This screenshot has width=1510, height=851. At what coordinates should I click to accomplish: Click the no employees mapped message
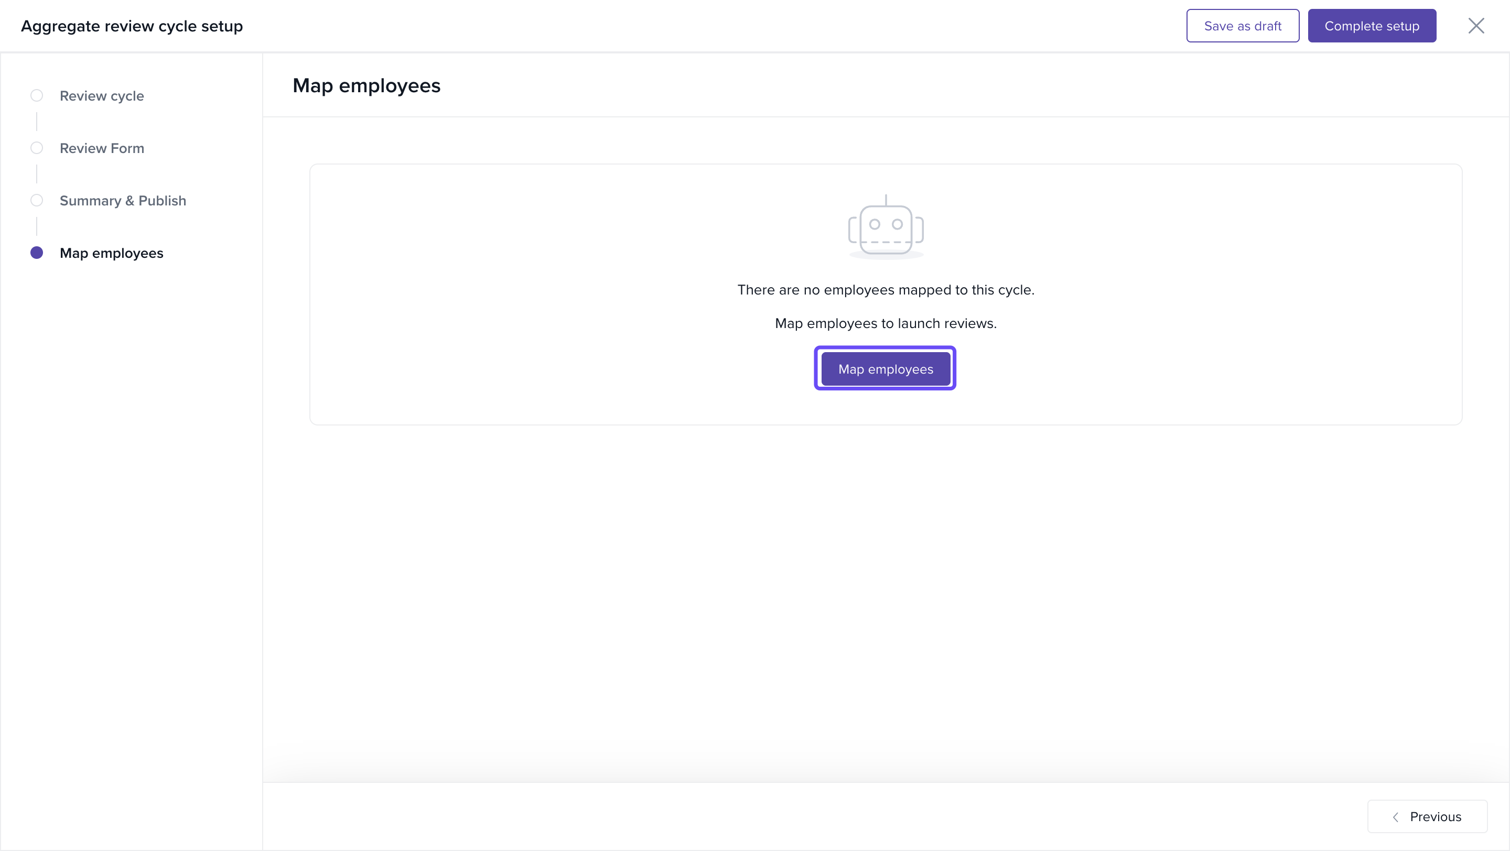coord(885,290)
